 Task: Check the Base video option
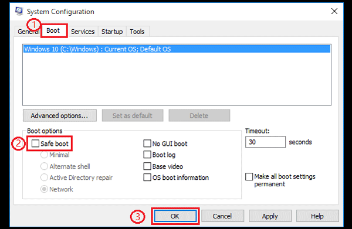pyautogui.click(x=147, y=166)
